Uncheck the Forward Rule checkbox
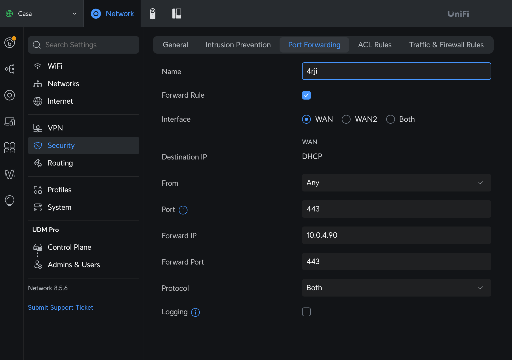512x360 pixels. pos(306,95)
